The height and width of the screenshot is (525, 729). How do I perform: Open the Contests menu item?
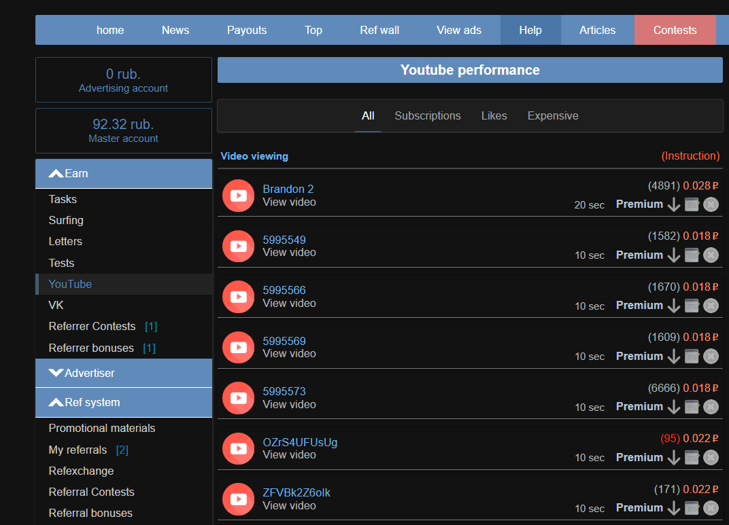pos(675,30)
